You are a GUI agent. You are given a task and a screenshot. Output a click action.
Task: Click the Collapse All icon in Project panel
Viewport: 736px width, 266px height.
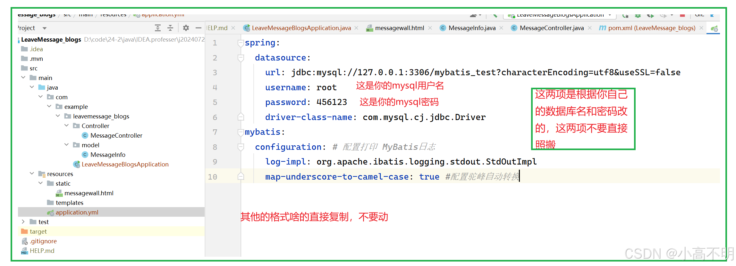pos(170,28)
